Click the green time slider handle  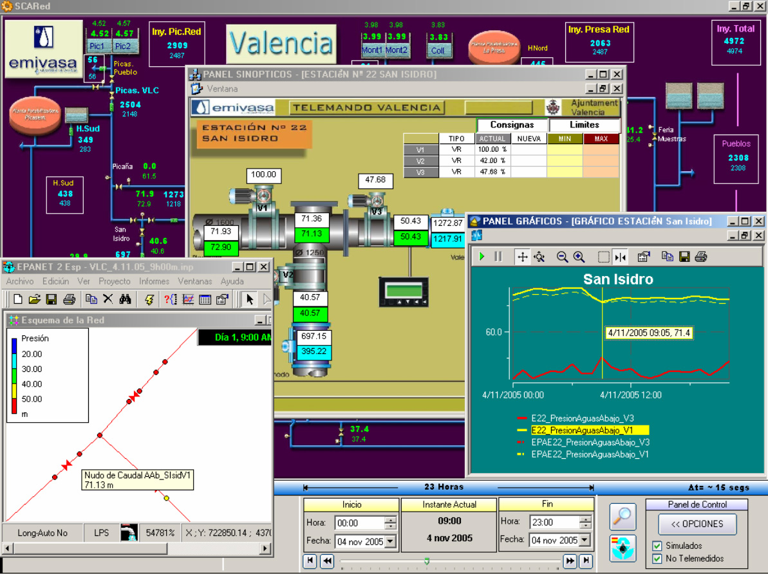427,560
